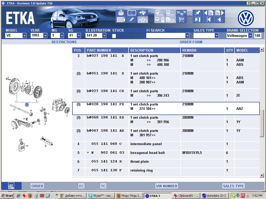Screen dimensions: 266x199
Task: Toggle the STOCK checkbox
Action: click(114, 36)
